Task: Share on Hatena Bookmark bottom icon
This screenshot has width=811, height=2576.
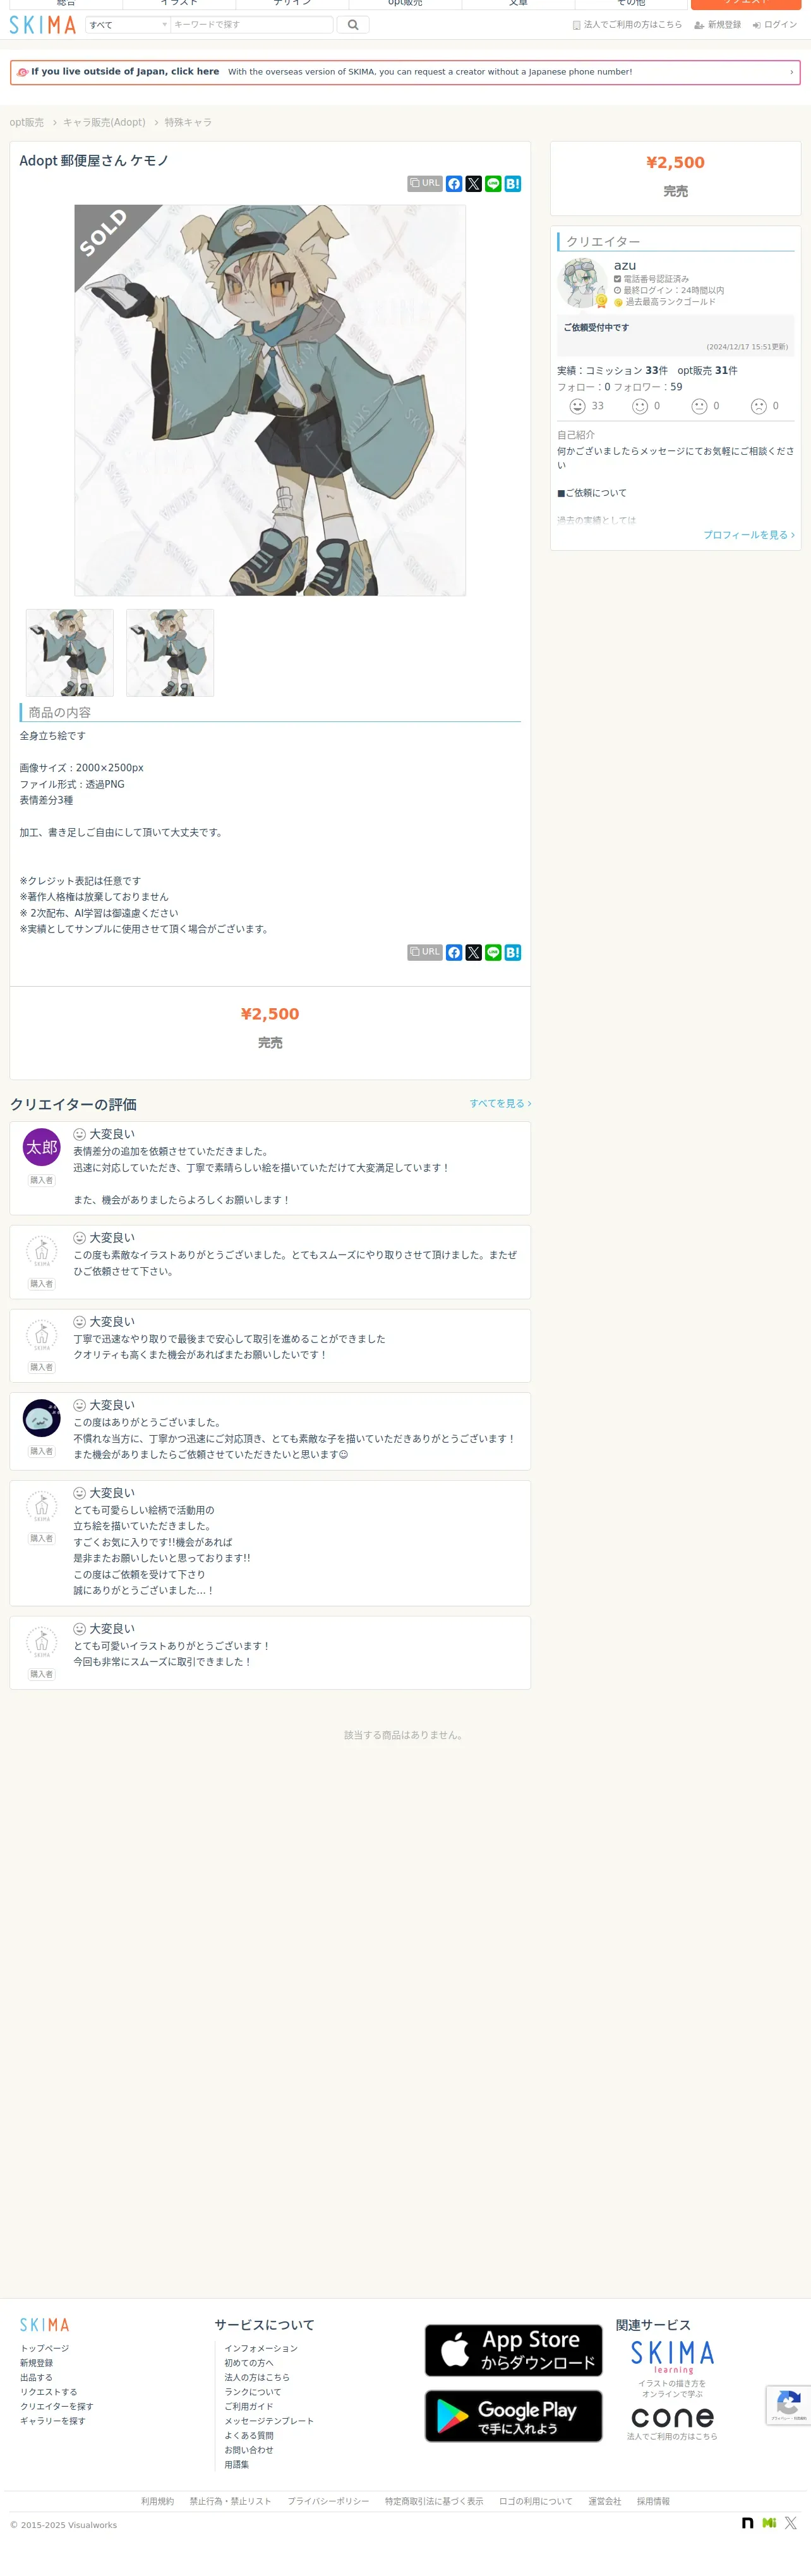Action: 513,952
